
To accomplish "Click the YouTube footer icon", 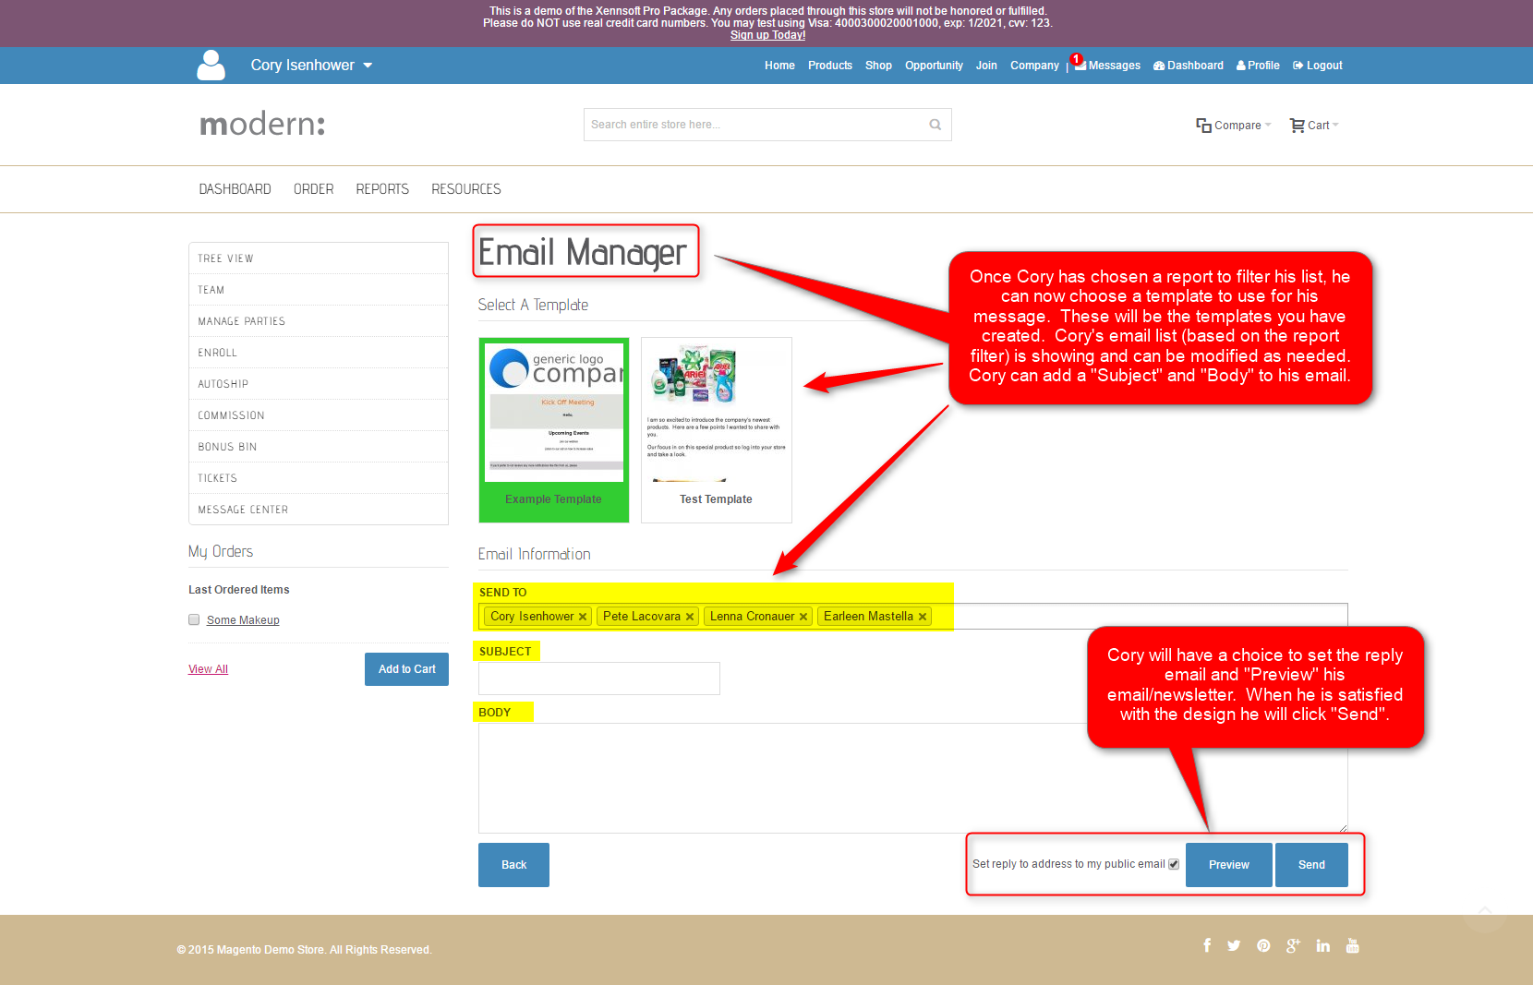I will [x=1352, y=945].
